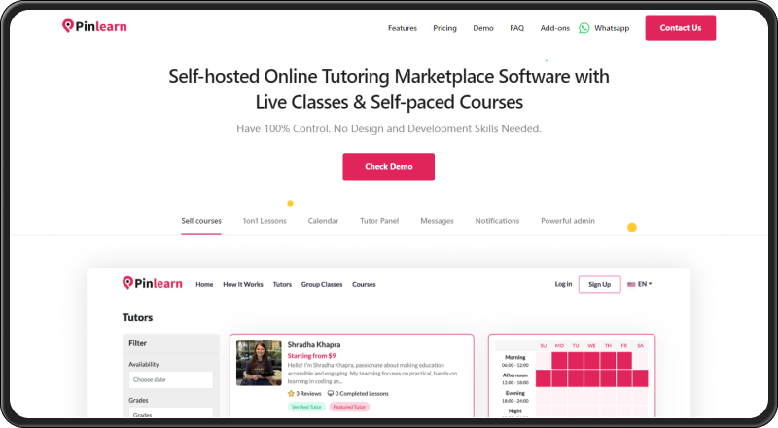Switch to the Tutor Panel tab
Image resolution: width=778 pixels, height=428 pixels.
tap(379, 221)
